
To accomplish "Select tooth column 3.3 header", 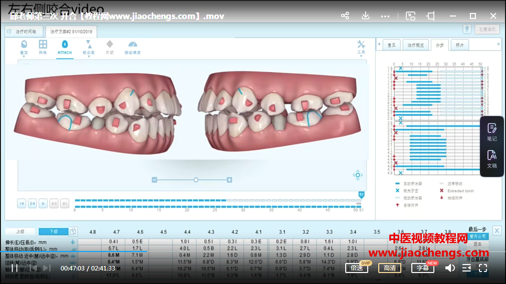I will (329, 232).
